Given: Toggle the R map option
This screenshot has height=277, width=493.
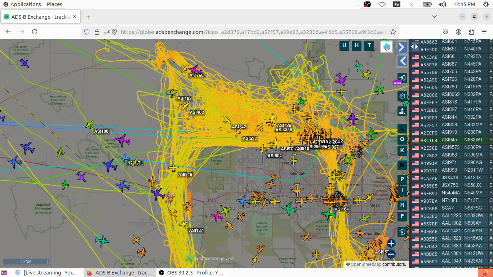Looking at the screenshot, I should click(402, 205).
